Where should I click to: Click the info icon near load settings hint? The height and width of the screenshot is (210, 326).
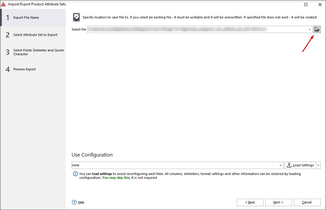pos(75,174)
